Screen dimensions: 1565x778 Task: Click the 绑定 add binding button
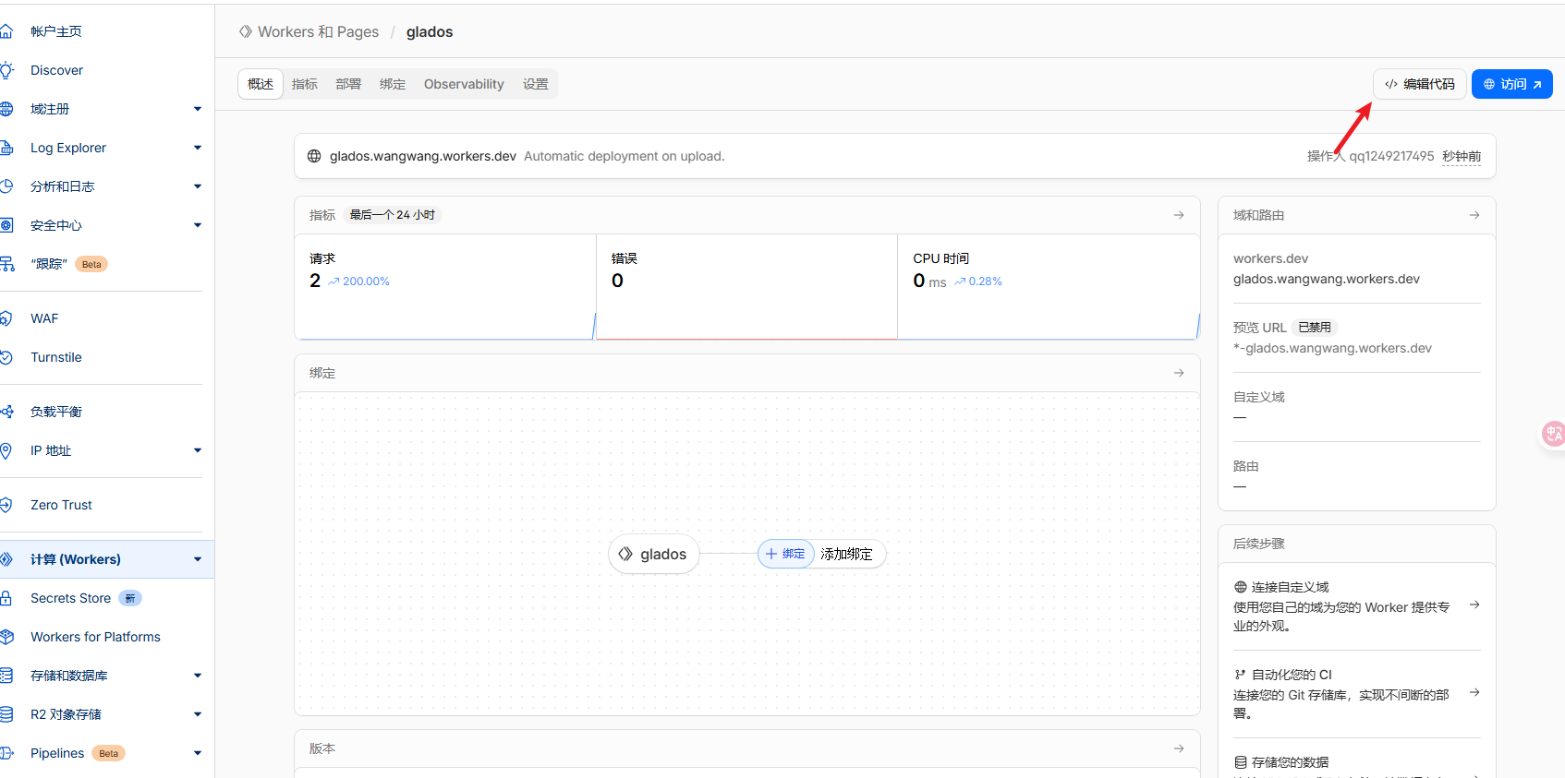tap(785, 554)
